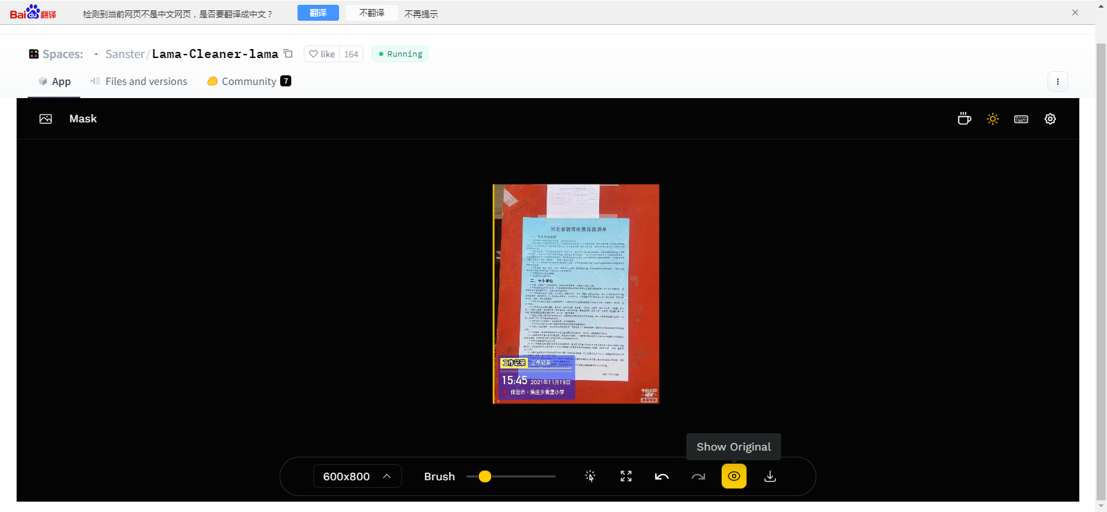1107x512 pixels.
Task: Toggle the Show Original eye button
Action: click(x=734, y=476)
